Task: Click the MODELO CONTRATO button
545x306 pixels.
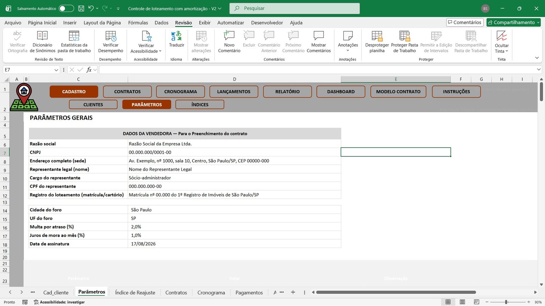Action: point(398,91)
